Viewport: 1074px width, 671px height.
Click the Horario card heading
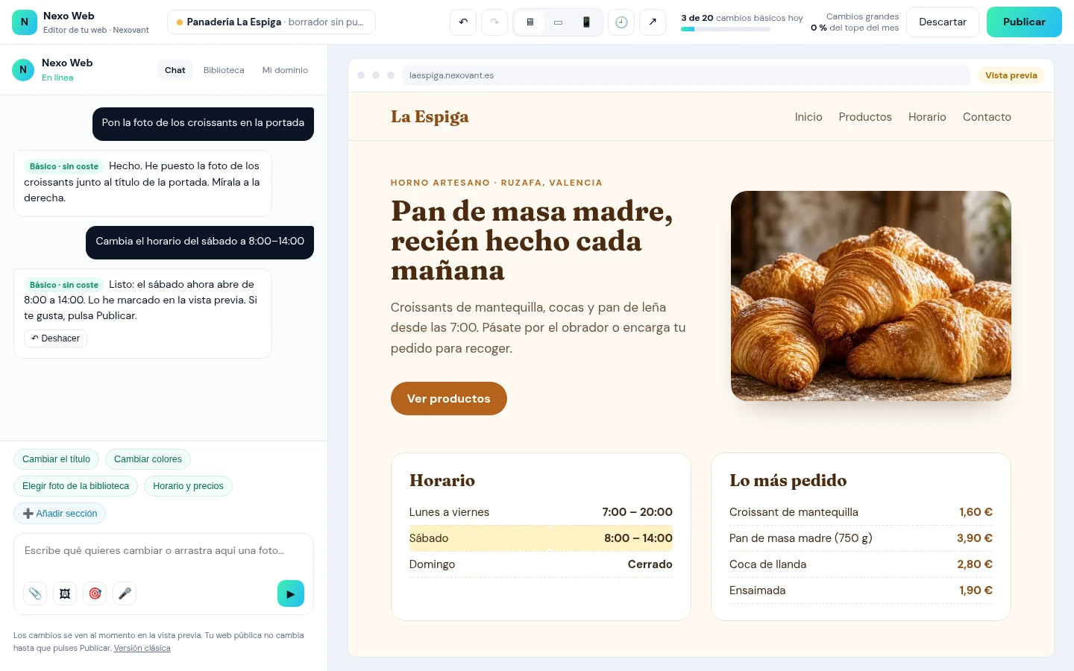coord(442,480)
